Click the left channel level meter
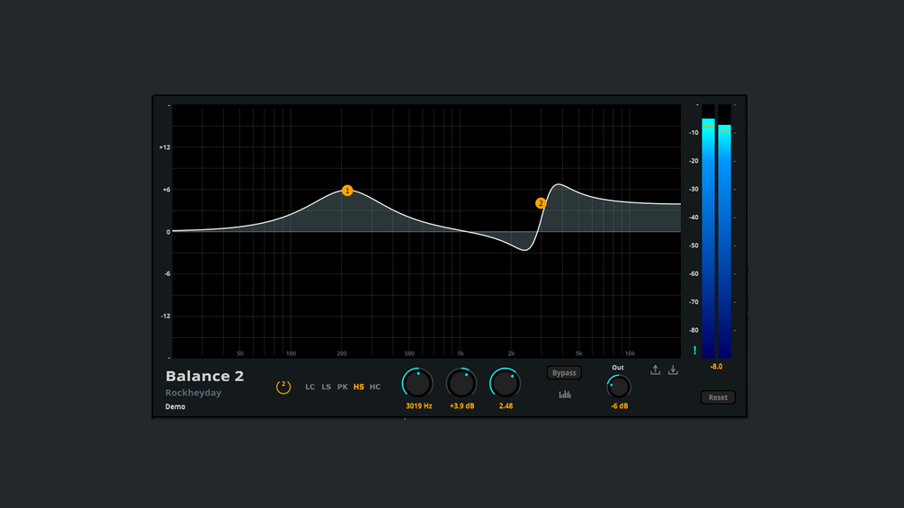904x508 pixels. (x=708, y=232)
